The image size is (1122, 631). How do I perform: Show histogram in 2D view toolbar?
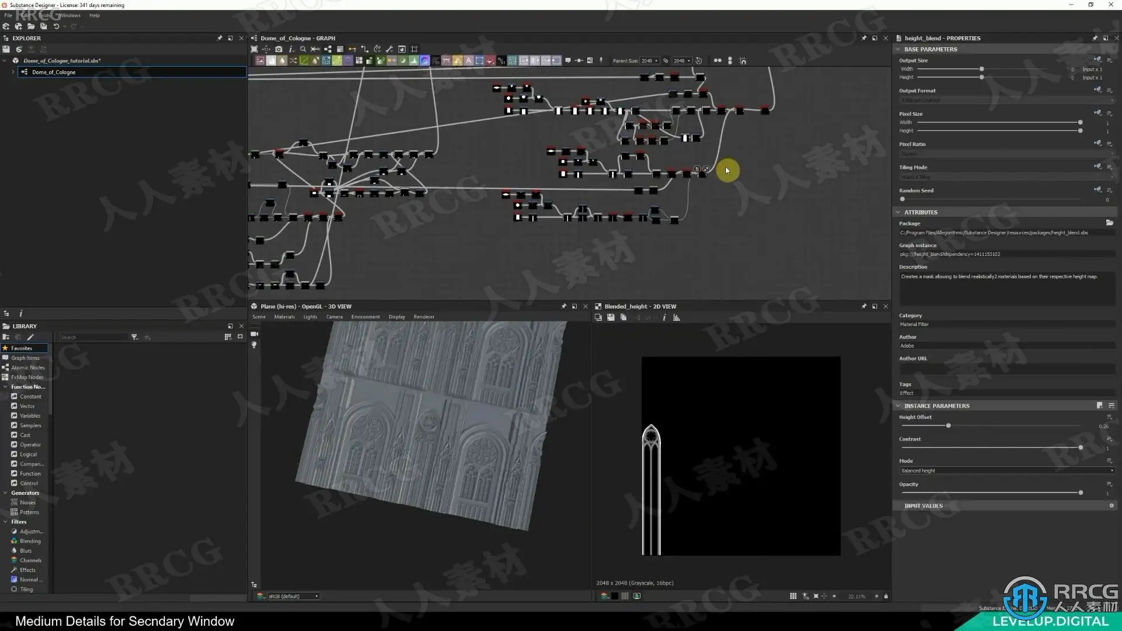[x=677, y=317]
